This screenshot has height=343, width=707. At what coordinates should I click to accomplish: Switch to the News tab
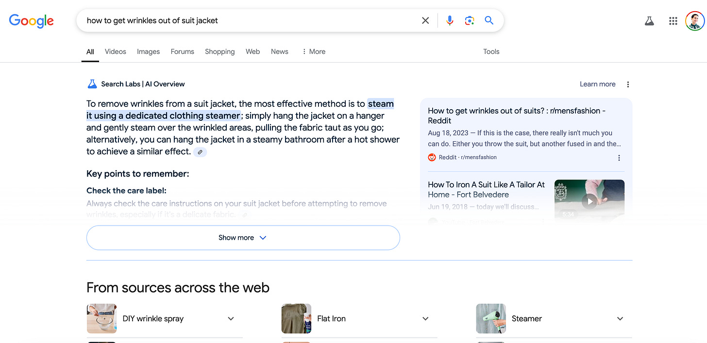click(280, 51)
